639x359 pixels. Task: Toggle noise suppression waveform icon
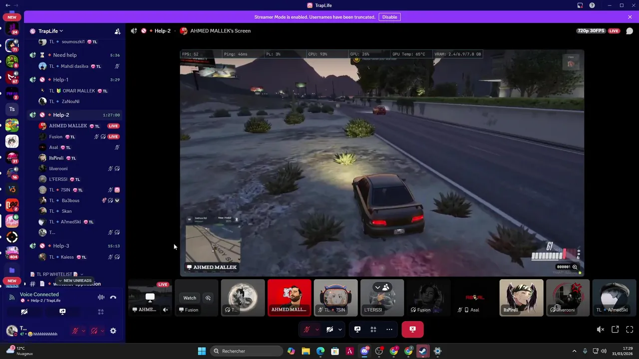coord(101,297)
